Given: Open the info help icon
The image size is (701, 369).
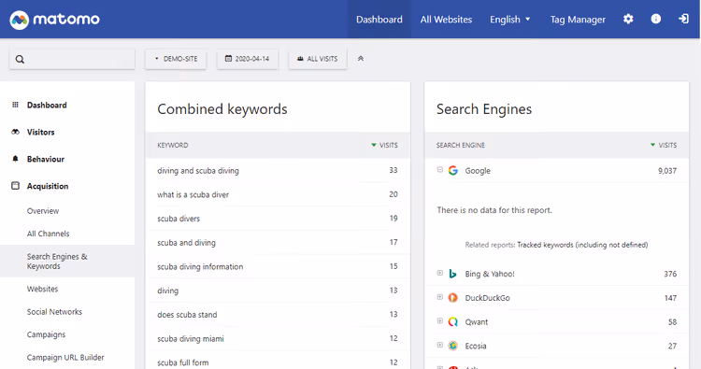Looking at the screenshot, I should (x=656, y=19).
